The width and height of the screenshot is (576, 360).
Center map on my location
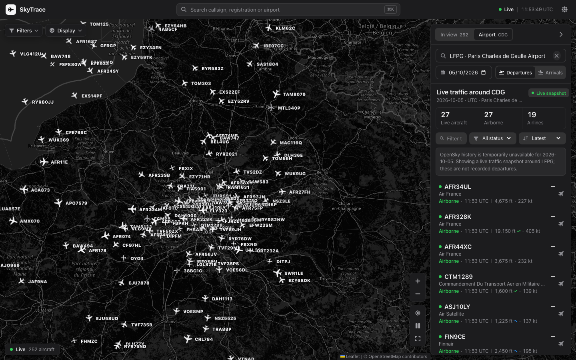(x=418, y=313)
